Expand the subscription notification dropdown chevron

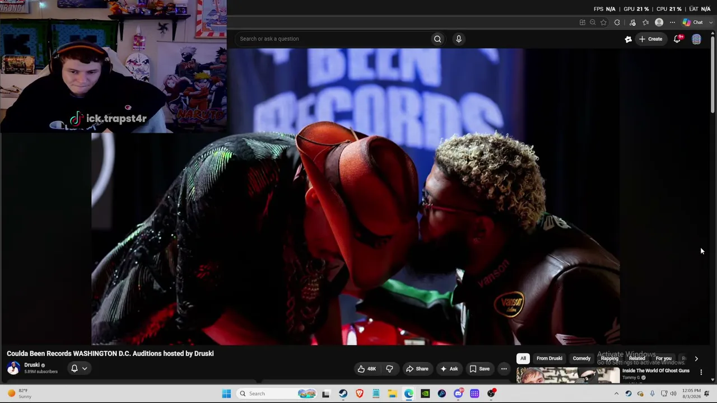(x=85, y=368)
